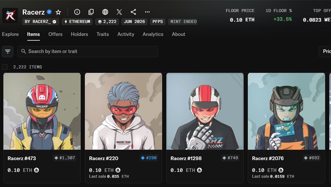This screenshot has width=331, height=187.
Task: Switch to the Activity tab
Action: 126,34
